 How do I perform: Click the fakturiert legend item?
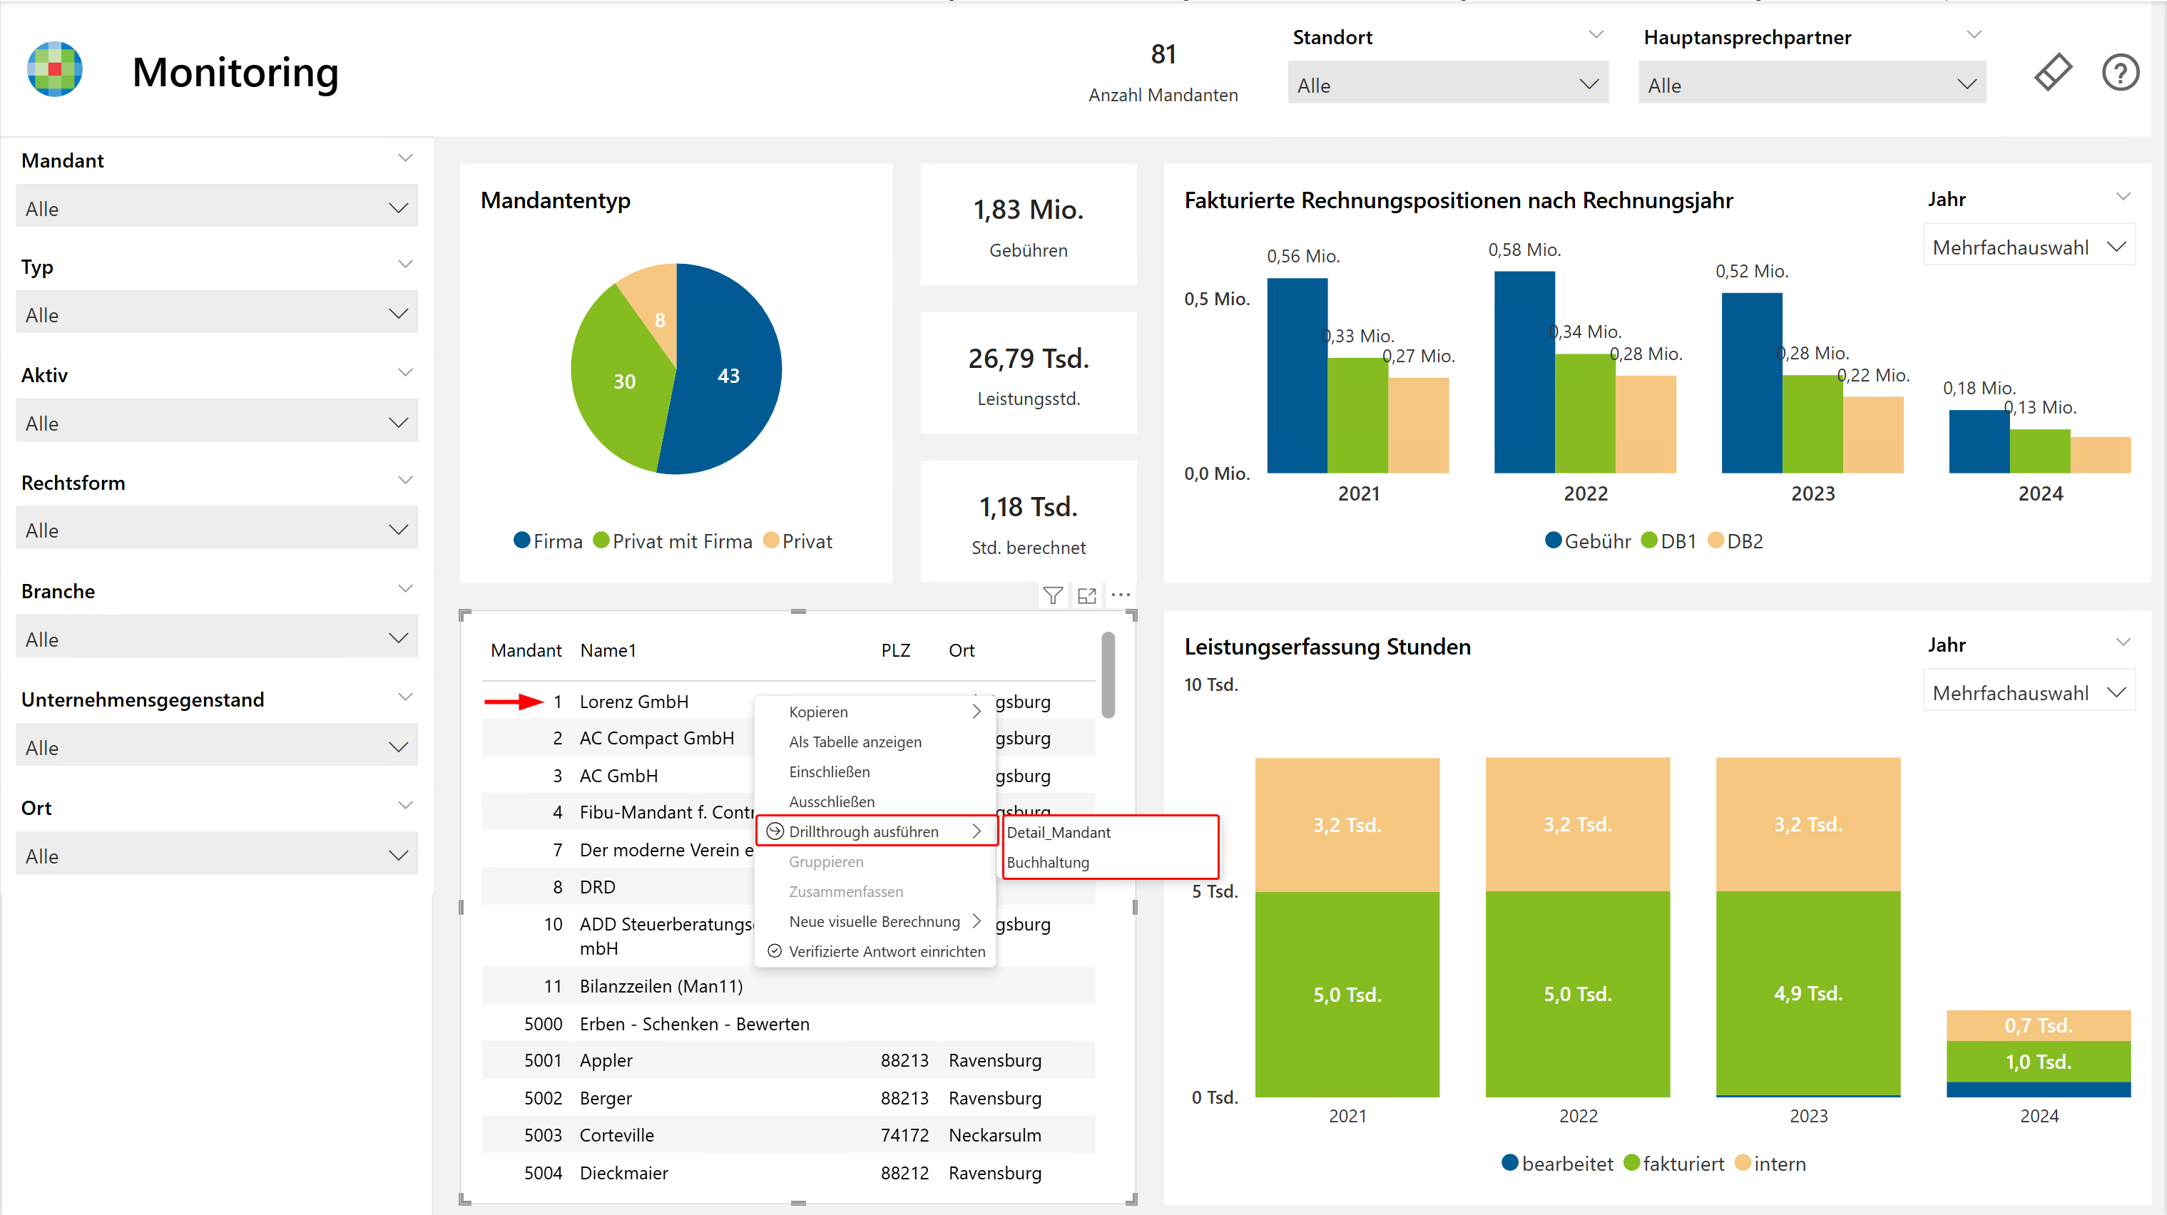(1674, 1164)
